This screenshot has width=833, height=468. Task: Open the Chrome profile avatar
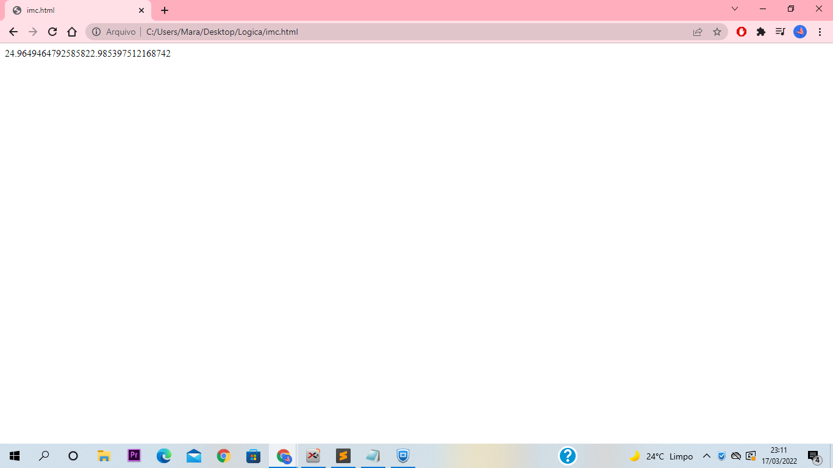click(800, 32)
